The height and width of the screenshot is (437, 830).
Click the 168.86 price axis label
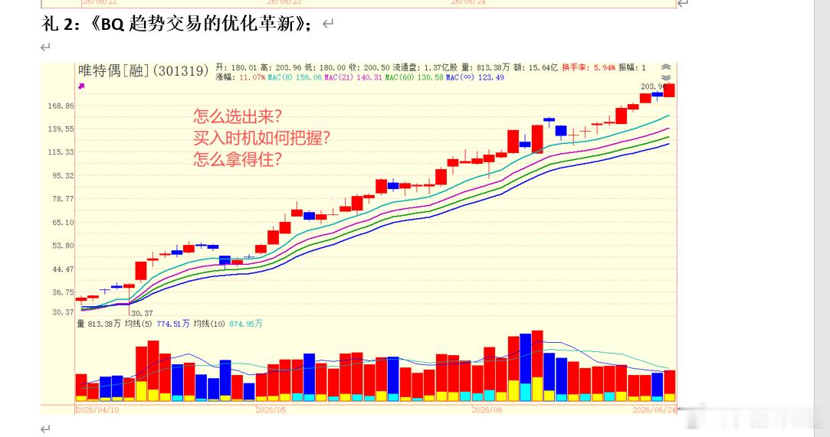tap(61, 106)
